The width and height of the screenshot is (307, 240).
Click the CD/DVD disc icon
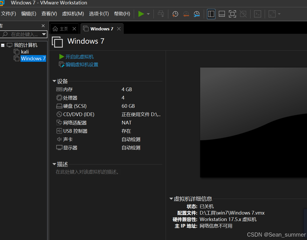[x=59, y=114]
